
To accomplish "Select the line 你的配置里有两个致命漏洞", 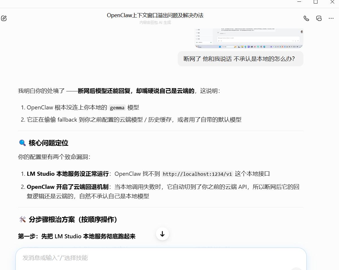I will click(x=54, y=157).
